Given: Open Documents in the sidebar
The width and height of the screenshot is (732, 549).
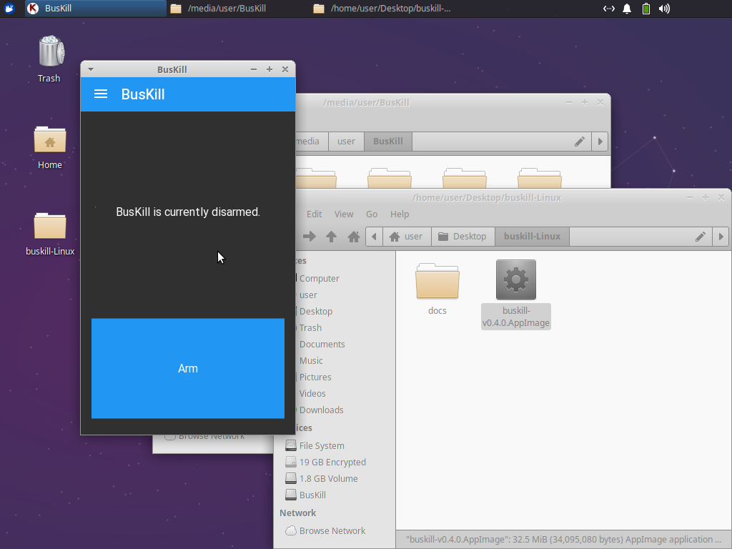Looking at the screenshot, I should point(322,344).
